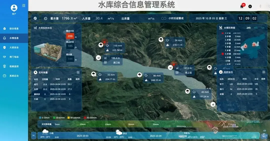The height and width of the screenshot is (141, 270).
Task: Open the 系统后台 menu item
Action: 14,76
